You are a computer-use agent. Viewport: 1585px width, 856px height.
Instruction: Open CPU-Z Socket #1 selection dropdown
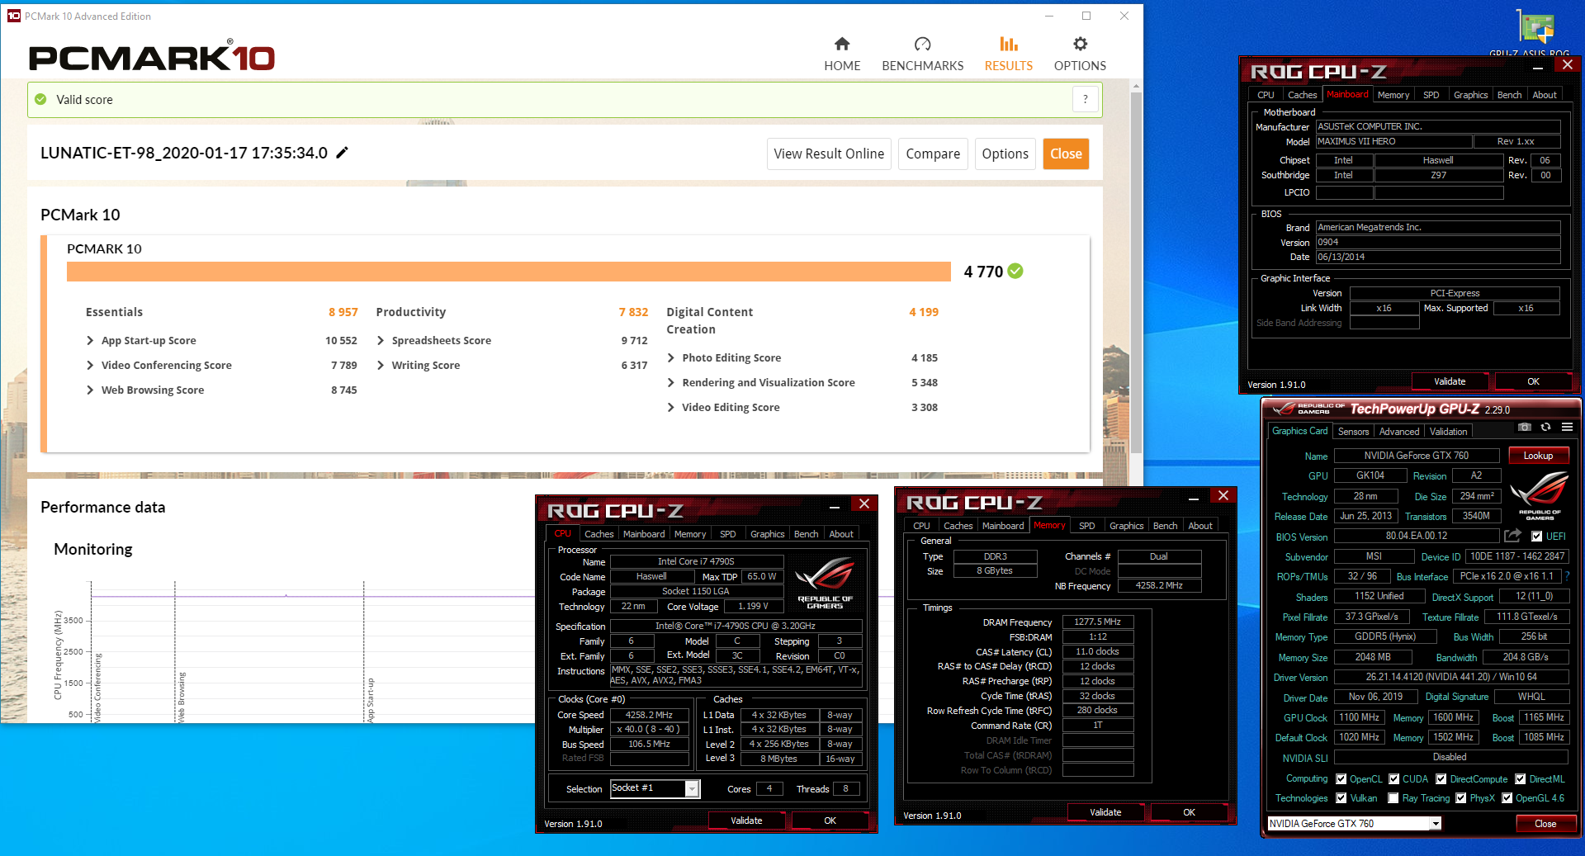pyautogui.click(x=692, y=788)
